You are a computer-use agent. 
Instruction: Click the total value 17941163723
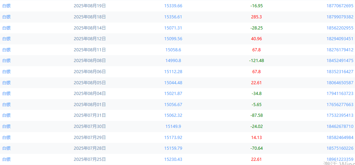point(340,94)
